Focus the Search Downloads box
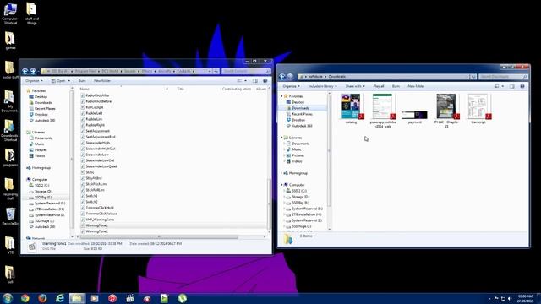Screen dimensions: 541x304 coord(504,77)
